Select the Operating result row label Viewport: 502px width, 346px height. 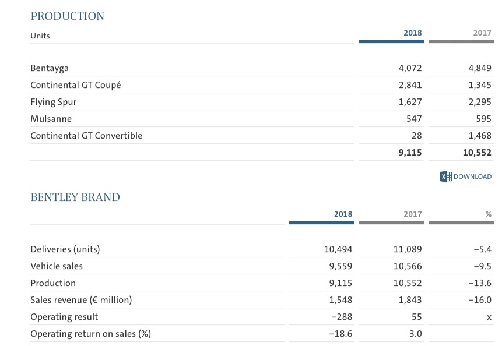(x=65, y=316)
